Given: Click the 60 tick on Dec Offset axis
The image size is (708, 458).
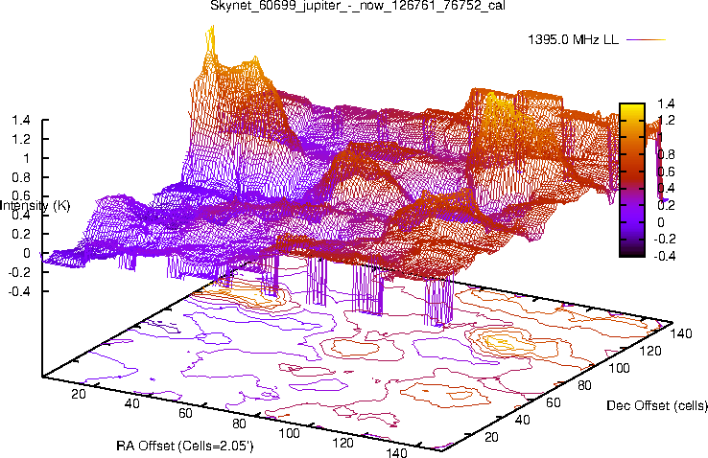Looking at the screenshot, I should click(x=554, y=402).
